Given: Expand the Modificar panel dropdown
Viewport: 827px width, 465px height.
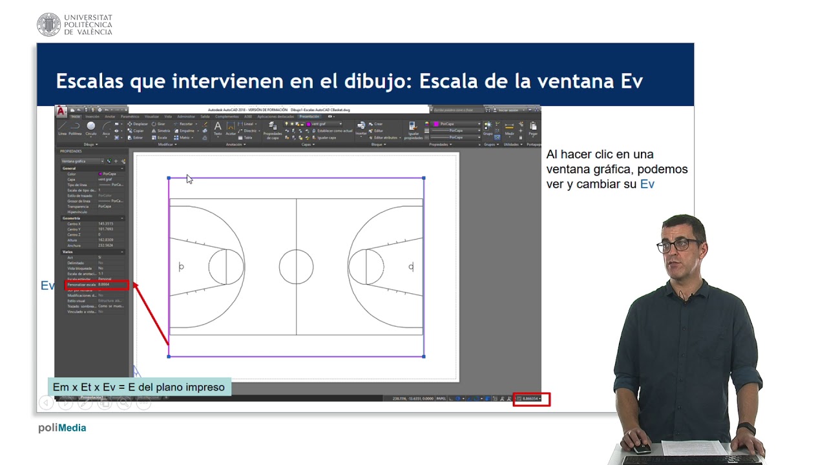Looking at the screenshot, I should tap(167, 145).
